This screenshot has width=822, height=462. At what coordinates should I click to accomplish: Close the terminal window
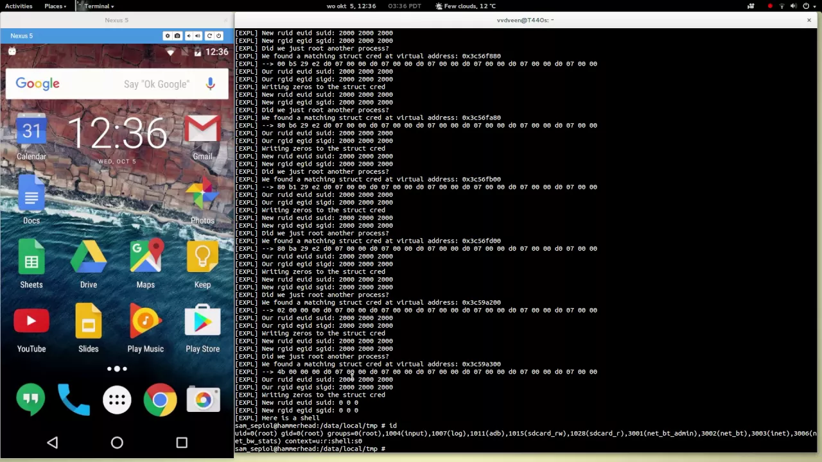coord(809,20)
